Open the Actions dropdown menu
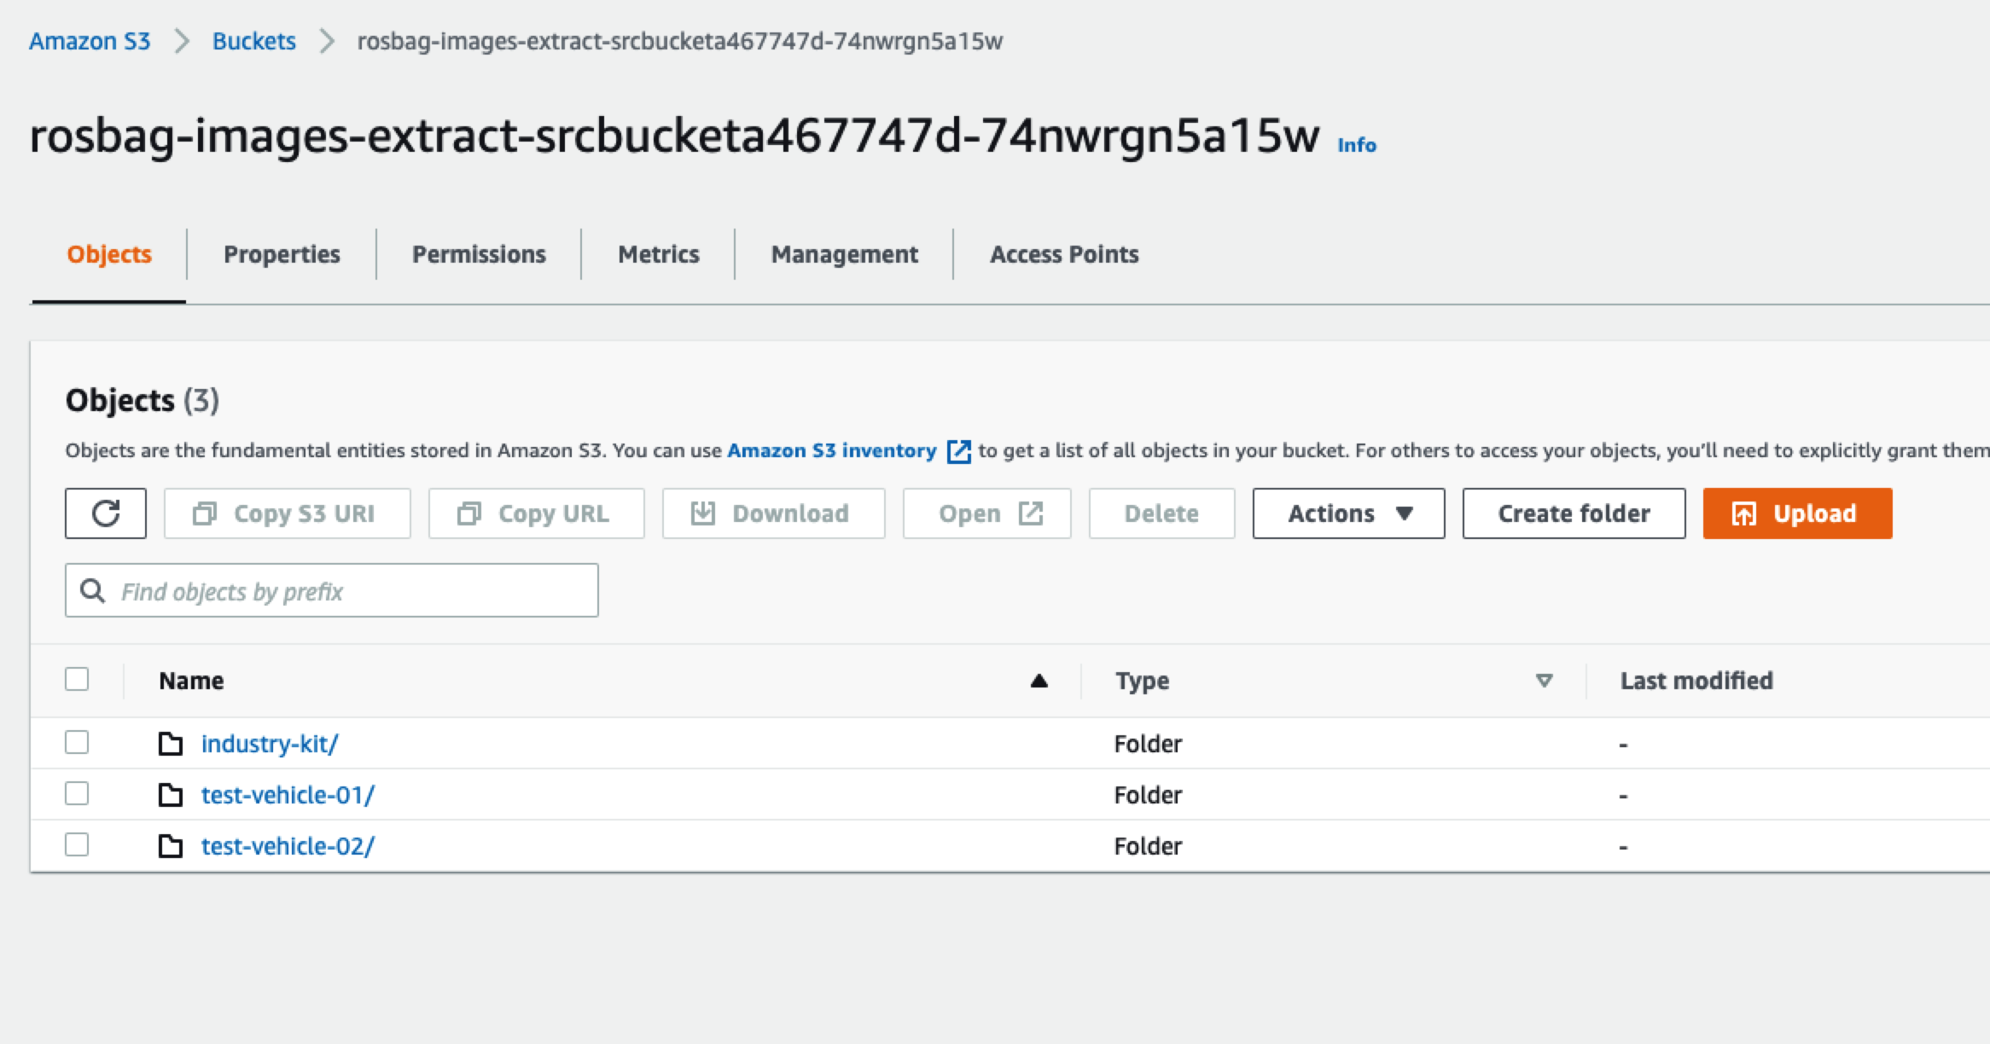 [1348, 513]
